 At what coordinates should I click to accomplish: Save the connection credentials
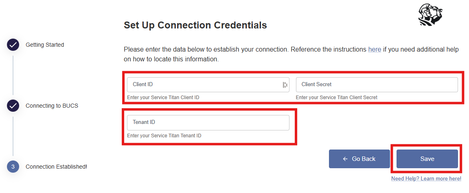point(427,159)
